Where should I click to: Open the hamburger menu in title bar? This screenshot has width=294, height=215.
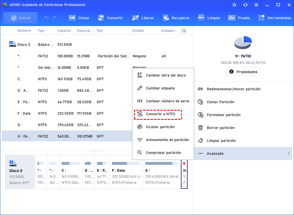pyautogui.click(x=256, y=5)
